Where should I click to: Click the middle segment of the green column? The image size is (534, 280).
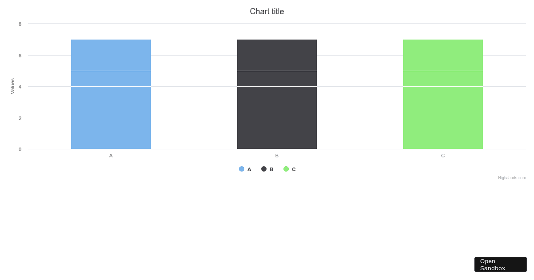pyautogui.click(x=443, y=78)
